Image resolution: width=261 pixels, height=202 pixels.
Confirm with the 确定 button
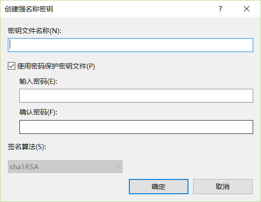(158, 186)
